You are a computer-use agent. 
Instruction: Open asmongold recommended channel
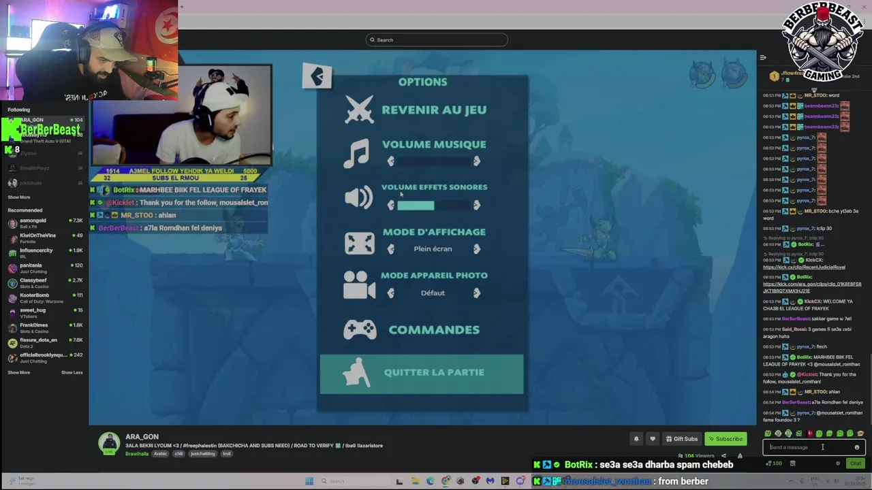pyautogui.click(x=45, y=223)
